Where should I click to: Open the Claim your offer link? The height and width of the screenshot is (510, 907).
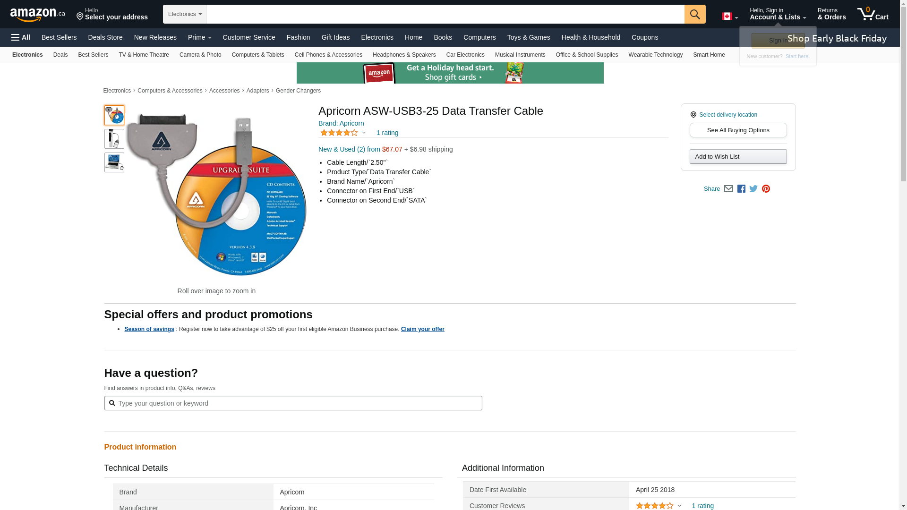pyautogui.click(x=422, y=329)
